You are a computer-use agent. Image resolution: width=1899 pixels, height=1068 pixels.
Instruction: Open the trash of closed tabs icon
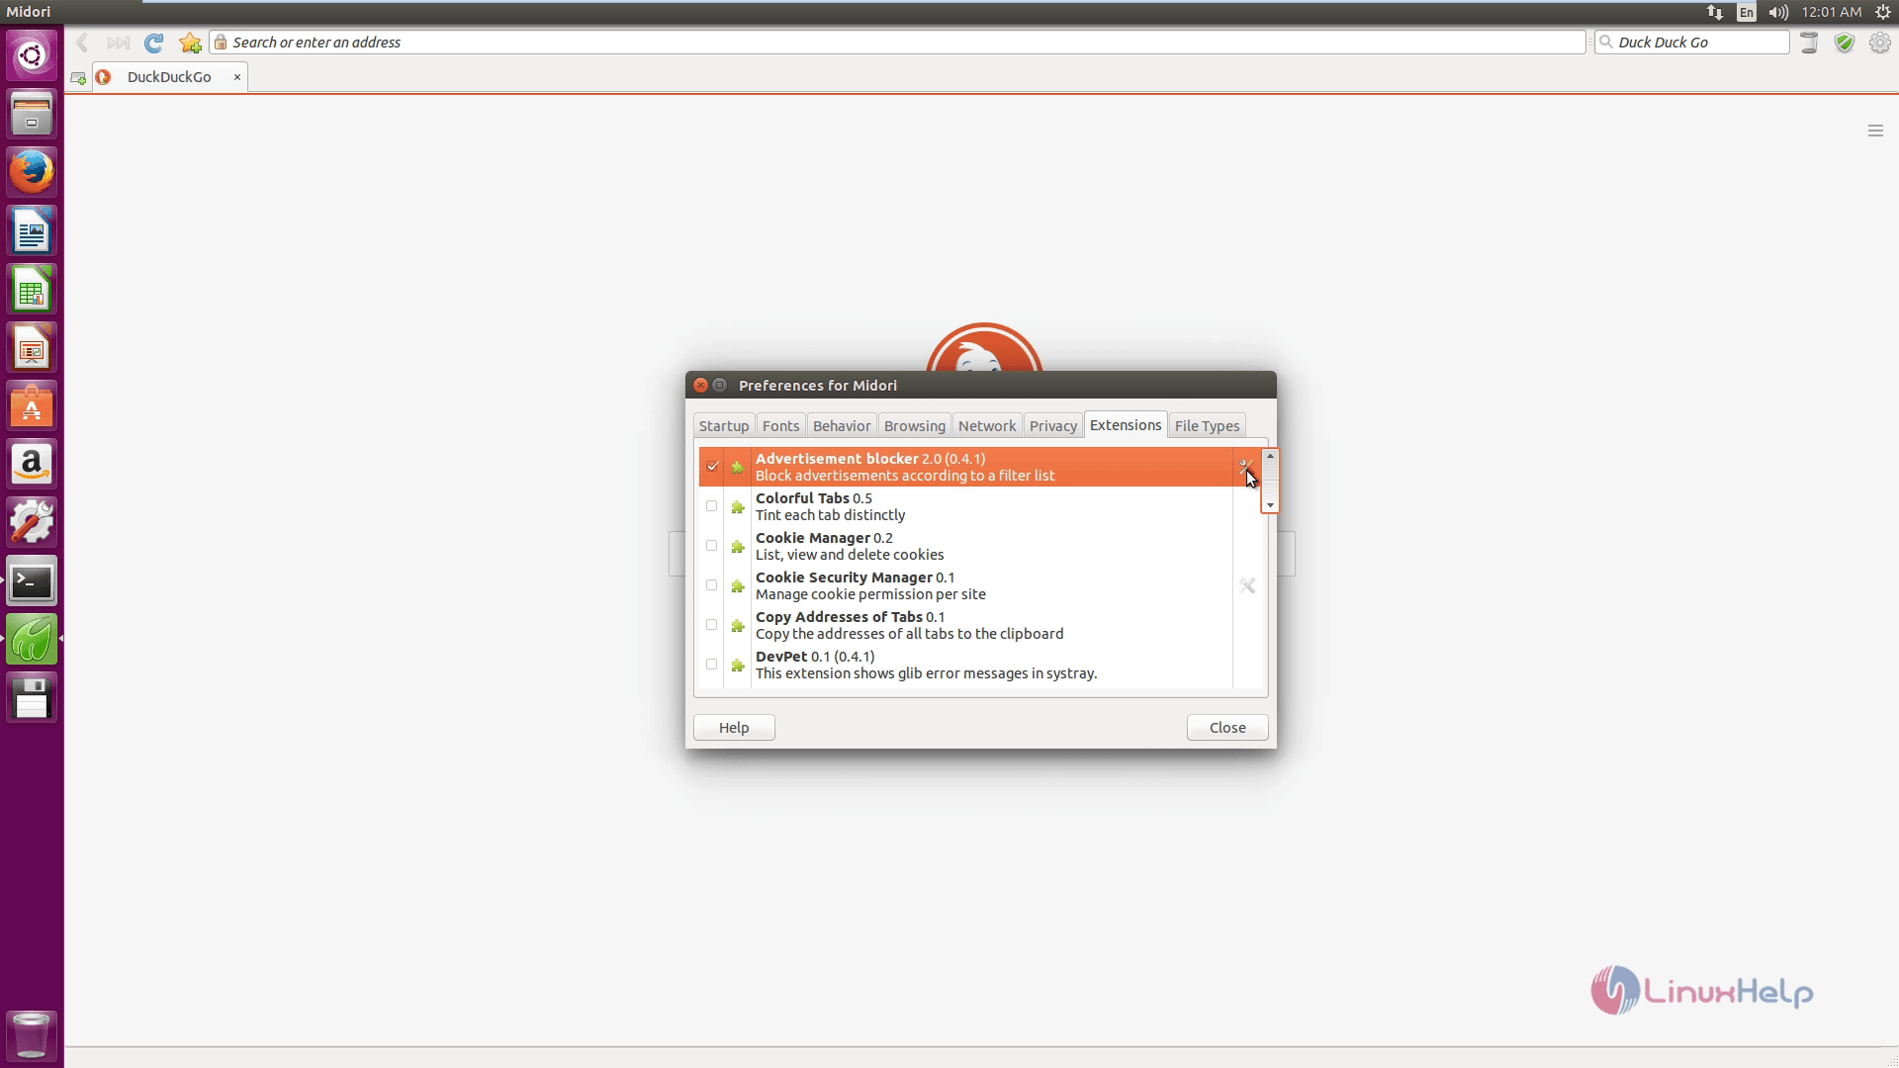1809,43
